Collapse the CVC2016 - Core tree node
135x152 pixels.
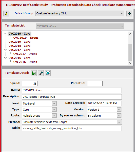pyautogui.click(x=6, y=58)
